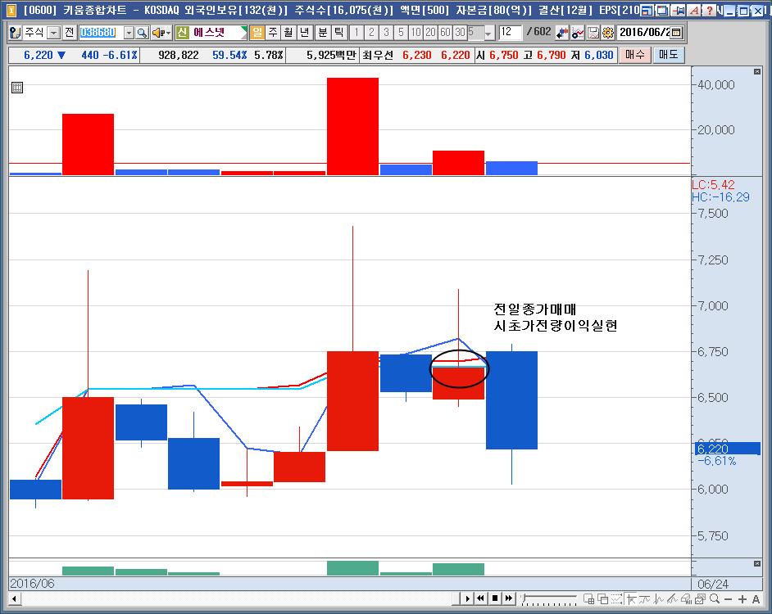Zoom out with the minus icon
The image size is (772, 614).
729,598
